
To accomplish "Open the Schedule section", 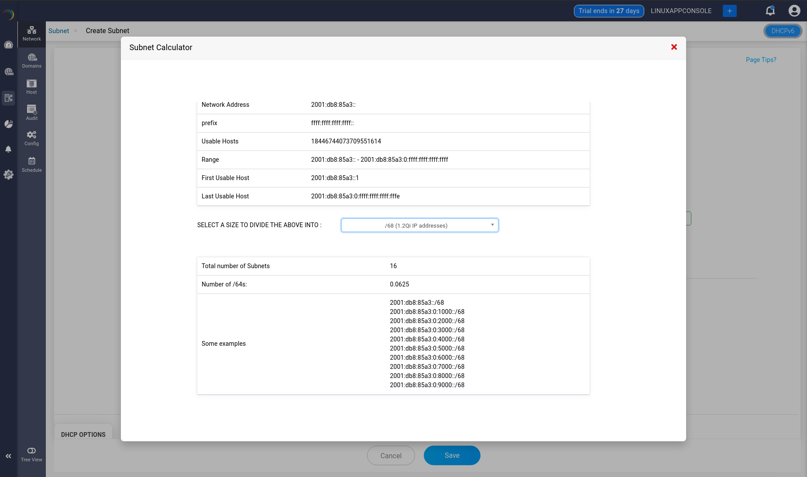I will [31, 164].
